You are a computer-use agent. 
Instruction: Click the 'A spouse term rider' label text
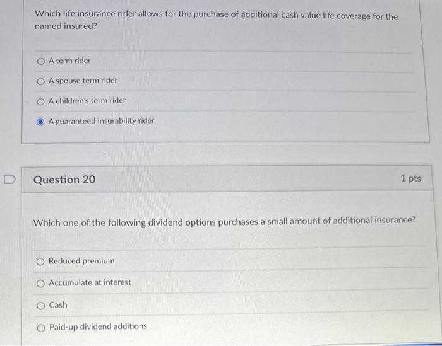click(83, 81)
